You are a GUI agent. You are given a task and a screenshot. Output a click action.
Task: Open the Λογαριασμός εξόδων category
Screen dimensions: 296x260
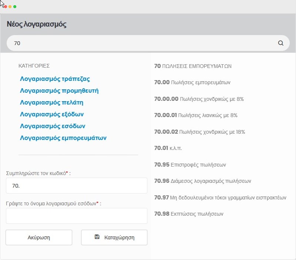(54, 114)
